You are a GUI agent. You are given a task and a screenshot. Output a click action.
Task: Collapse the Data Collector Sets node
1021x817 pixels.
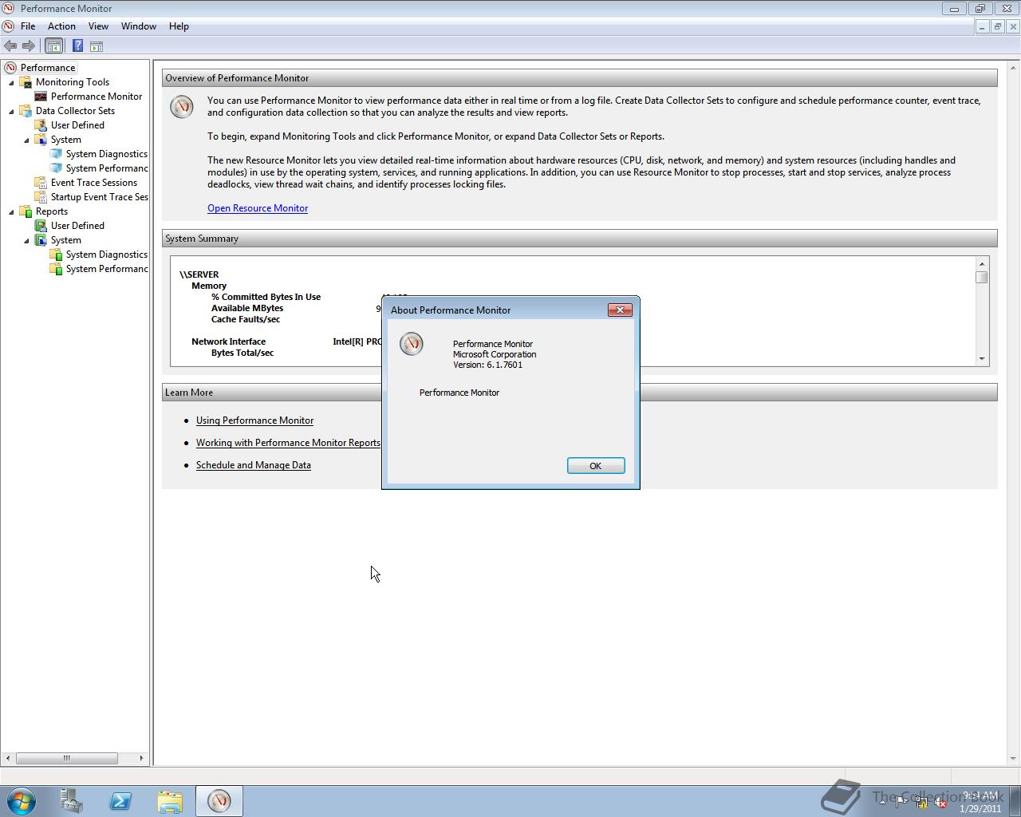point(11,111)
